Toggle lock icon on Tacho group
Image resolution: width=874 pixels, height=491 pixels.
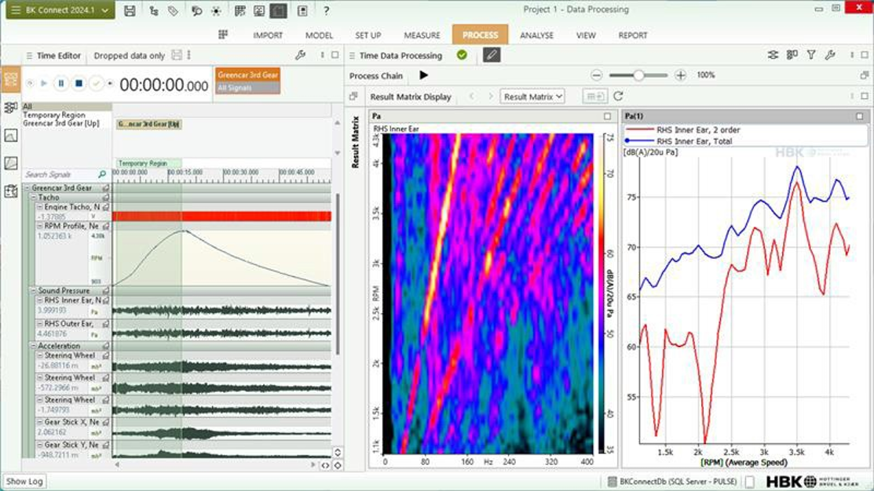tap(105, 198)
